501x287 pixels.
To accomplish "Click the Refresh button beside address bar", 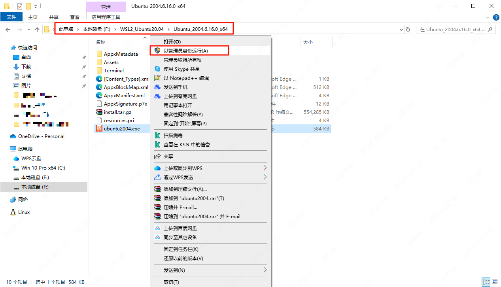I will (x=408, y=29).
